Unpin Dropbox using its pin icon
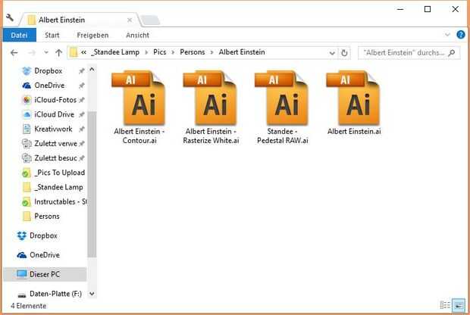Viewport: 470px width, 315px height. point(81,71)
